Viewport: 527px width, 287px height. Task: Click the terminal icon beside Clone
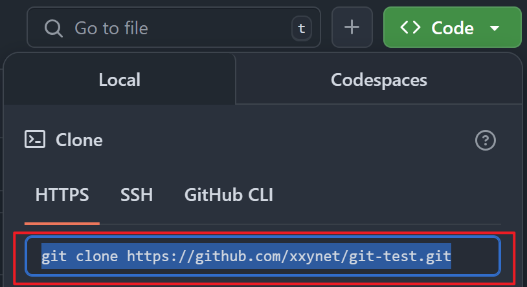pyautogui.click(x=35, y=139)
